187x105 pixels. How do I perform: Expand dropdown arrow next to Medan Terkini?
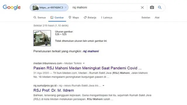pyautogui.click(x=84, y=63)
